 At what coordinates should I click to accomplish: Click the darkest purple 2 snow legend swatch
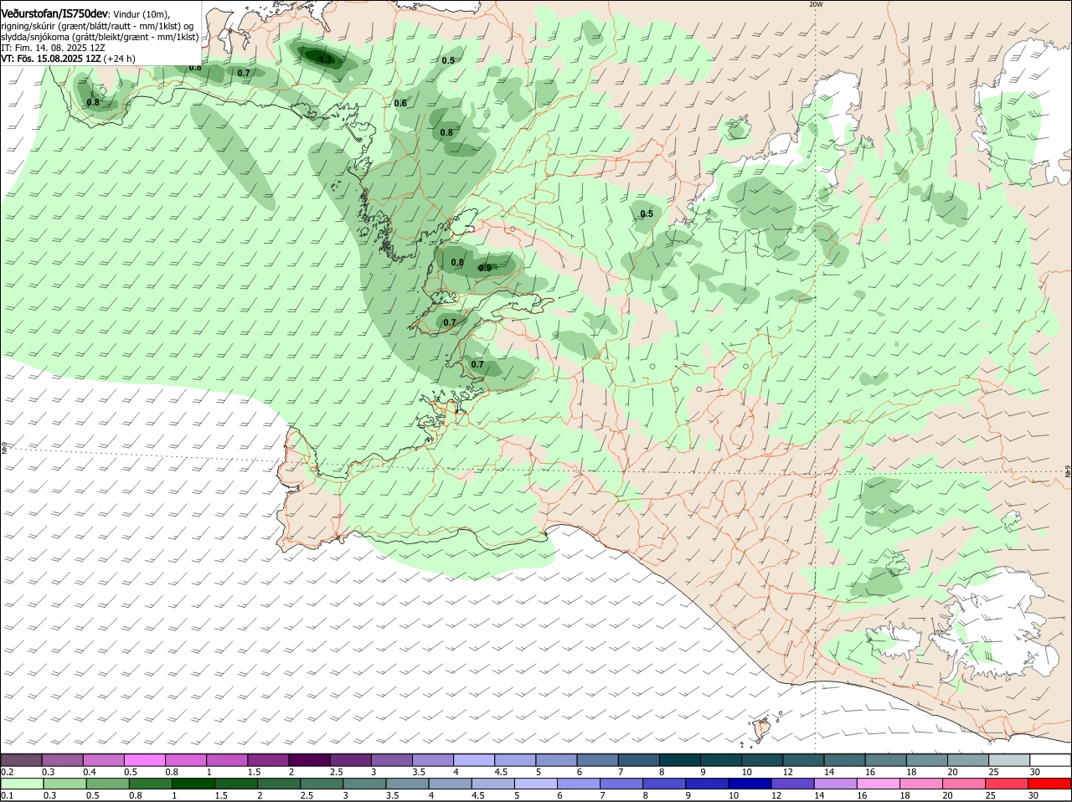coord(309,759)
